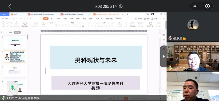Screen dimensions: 219x101
Task: Open meeting info icon beside 803 285 314
Action: [x=121, y=6]
